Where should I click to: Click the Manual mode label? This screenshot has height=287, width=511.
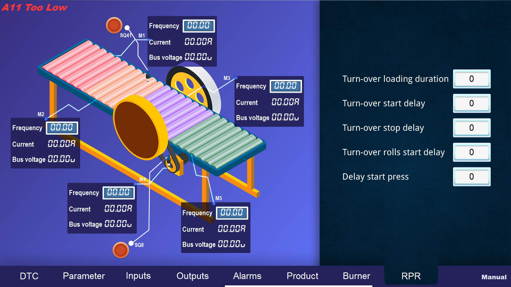click(x=494, y=277)
